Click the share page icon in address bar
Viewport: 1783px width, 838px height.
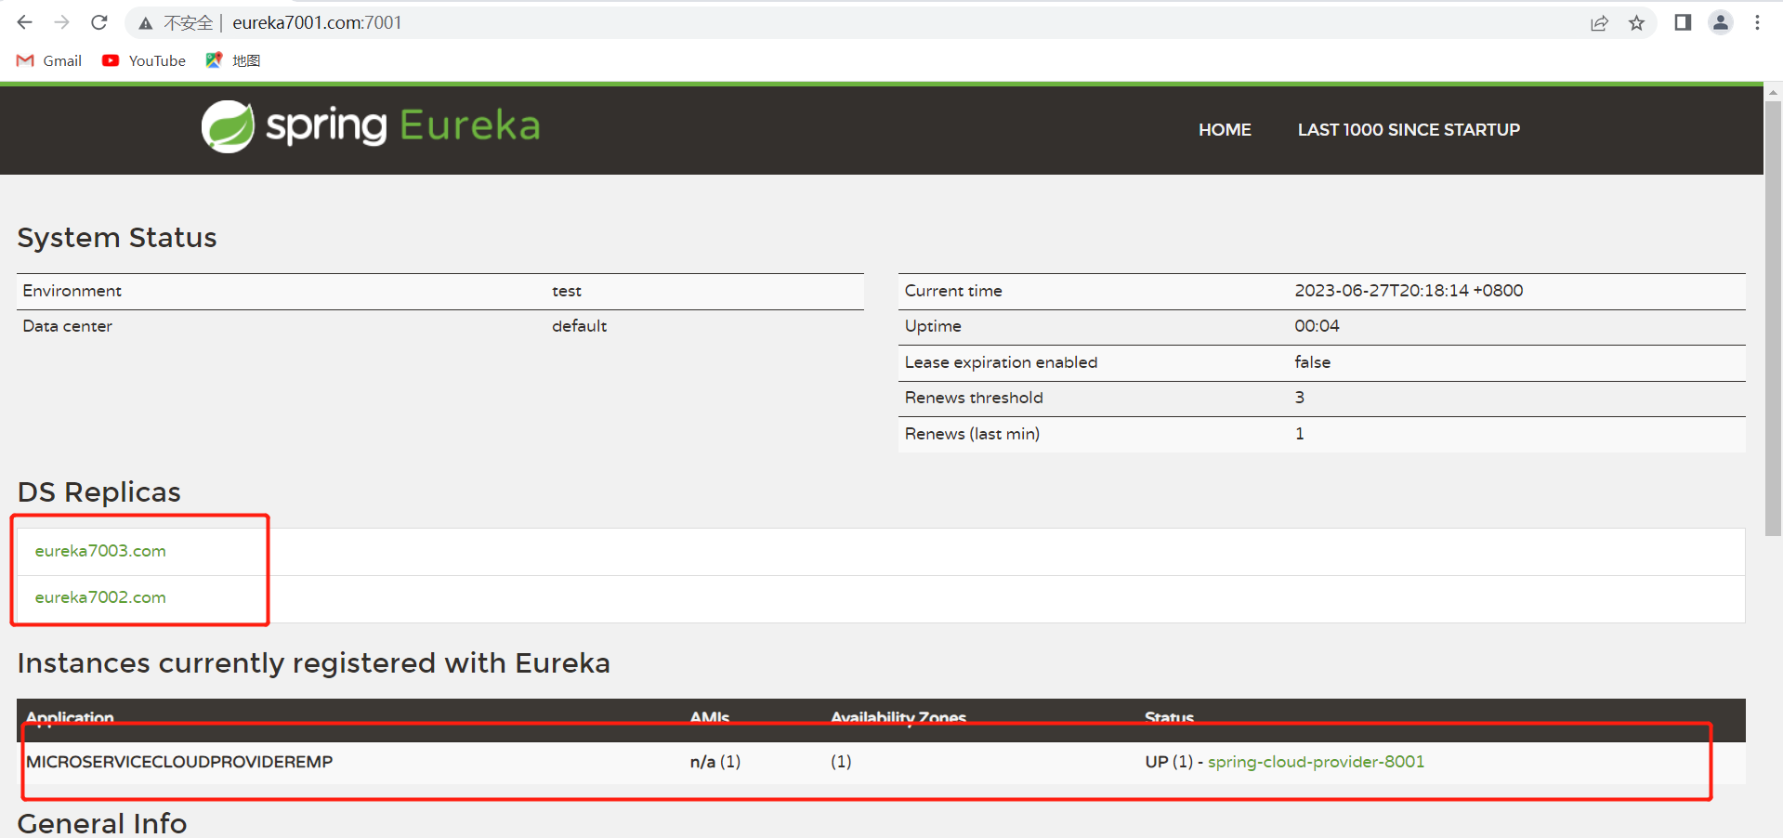tap(1599, 23)
